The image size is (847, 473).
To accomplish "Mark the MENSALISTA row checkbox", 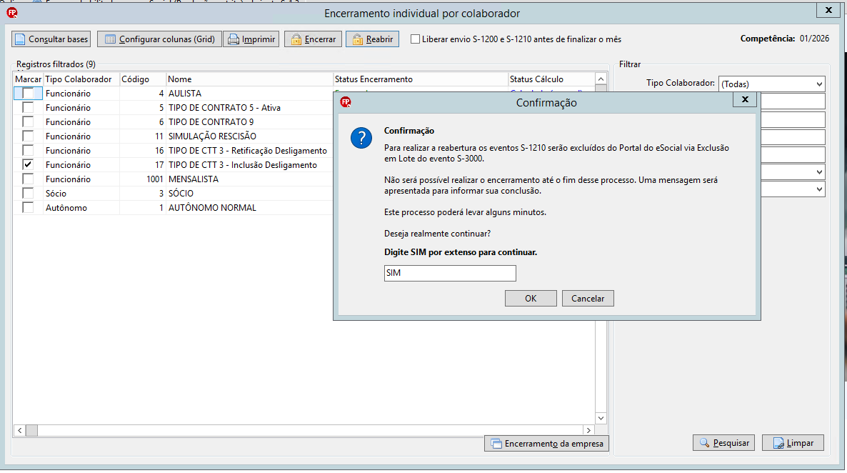I will point(28,179).
